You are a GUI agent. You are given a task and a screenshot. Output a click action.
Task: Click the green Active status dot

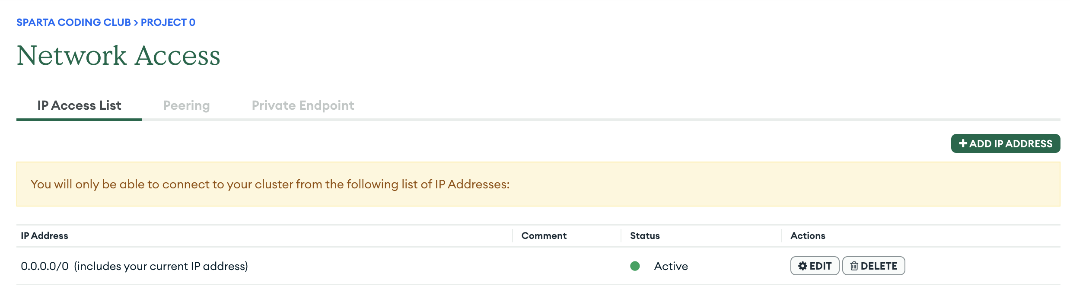[635, 266]
